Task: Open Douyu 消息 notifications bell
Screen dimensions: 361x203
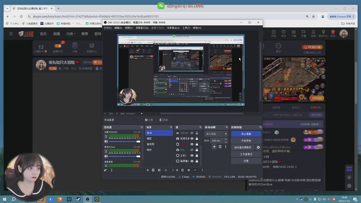Action: click(x=313, y=33)
